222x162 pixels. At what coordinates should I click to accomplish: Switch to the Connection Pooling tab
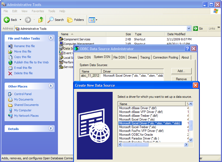[x=165, y=57]
